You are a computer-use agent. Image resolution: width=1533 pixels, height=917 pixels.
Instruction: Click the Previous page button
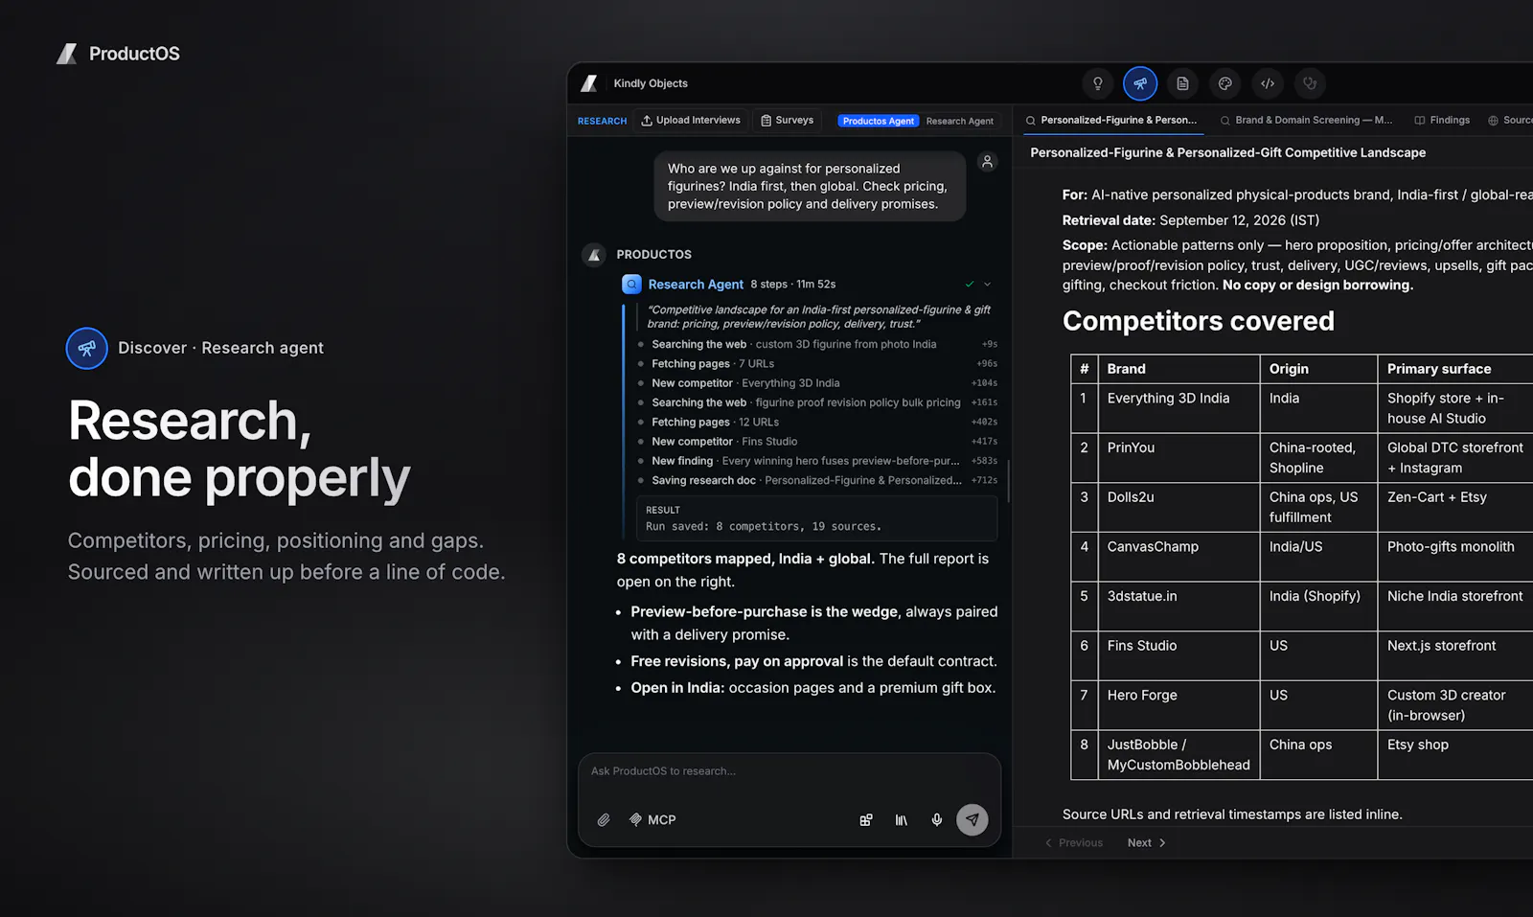coord(1074,843)
